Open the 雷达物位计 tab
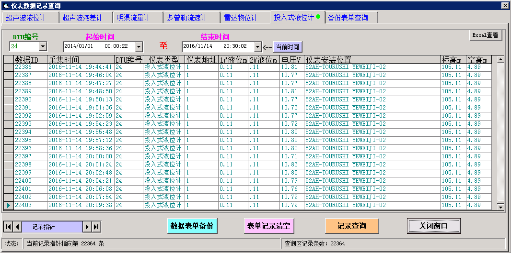This screenshot has height=253, width=511. (241, 18)
